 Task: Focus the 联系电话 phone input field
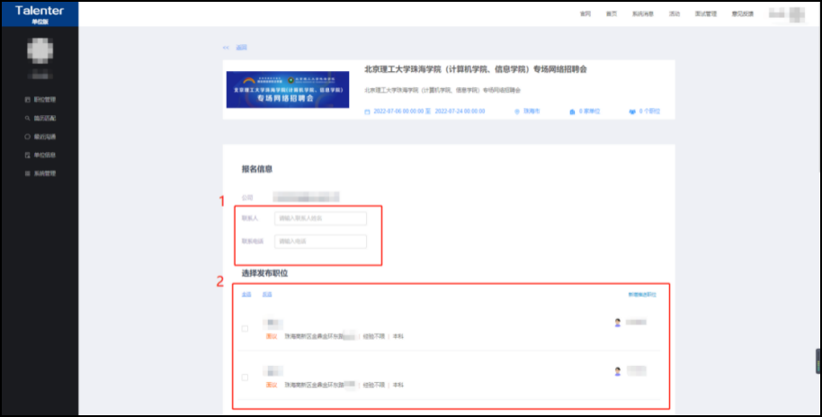[x=320, y=242]
